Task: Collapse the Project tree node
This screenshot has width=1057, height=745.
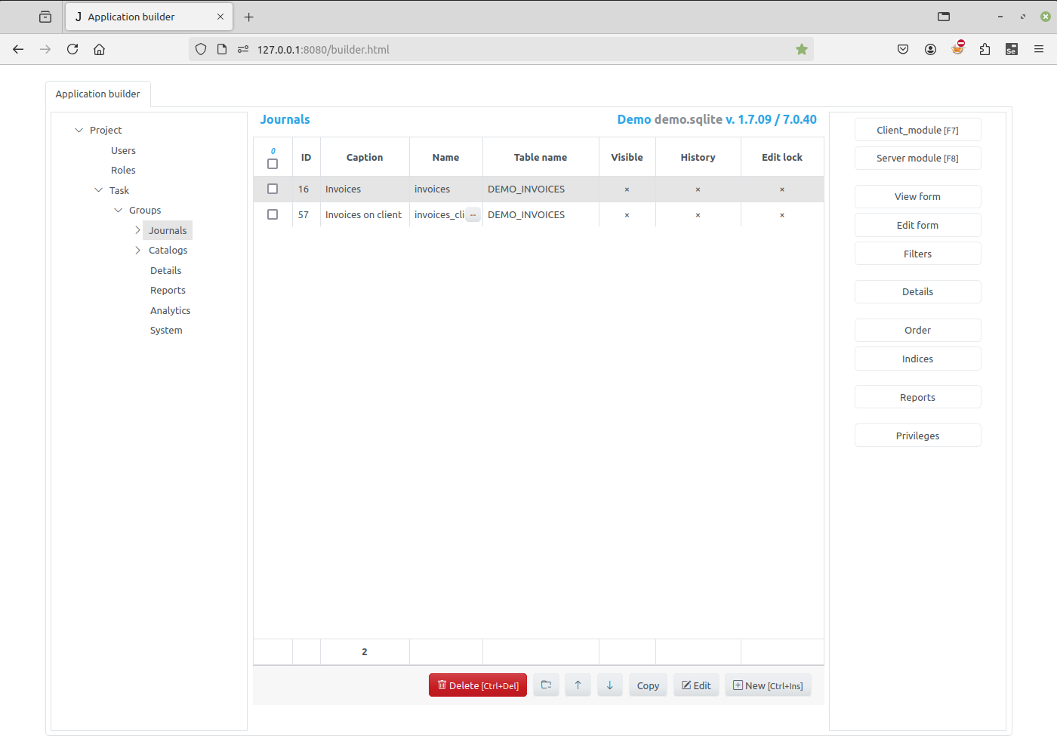Action: click(x=79, y=130)
